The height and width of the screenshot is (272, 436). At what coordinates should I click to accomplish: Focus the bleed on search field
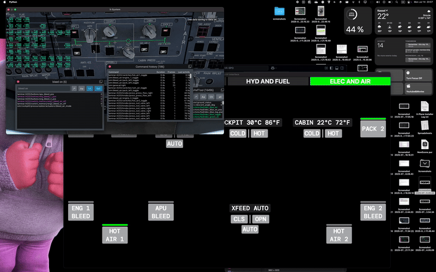click(43, 89)
